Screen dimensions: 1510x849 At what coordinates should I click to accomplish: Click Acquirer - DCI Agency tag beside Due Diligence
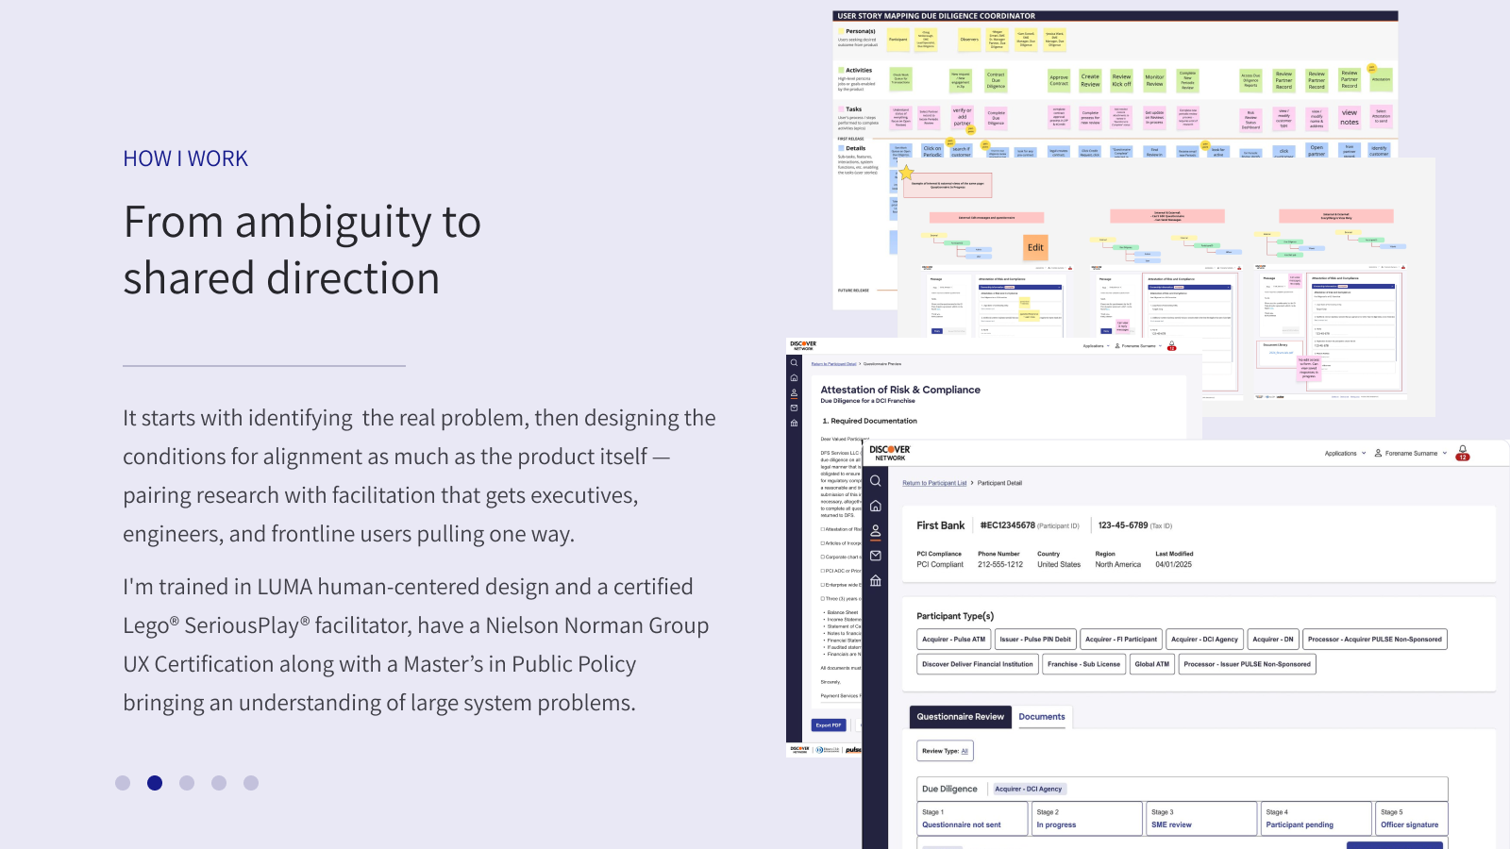tap(1029, 789)
